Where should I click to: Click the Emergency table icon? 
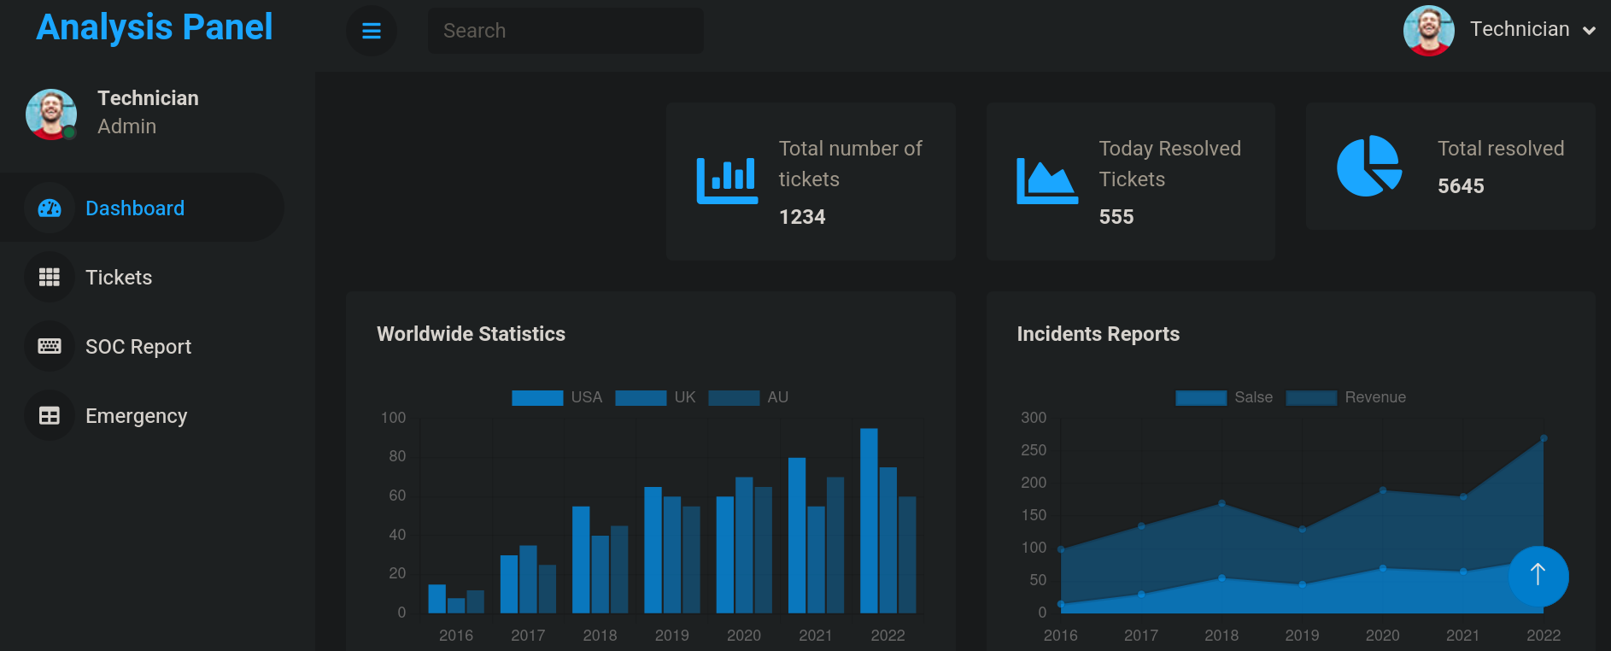point(50,415)
